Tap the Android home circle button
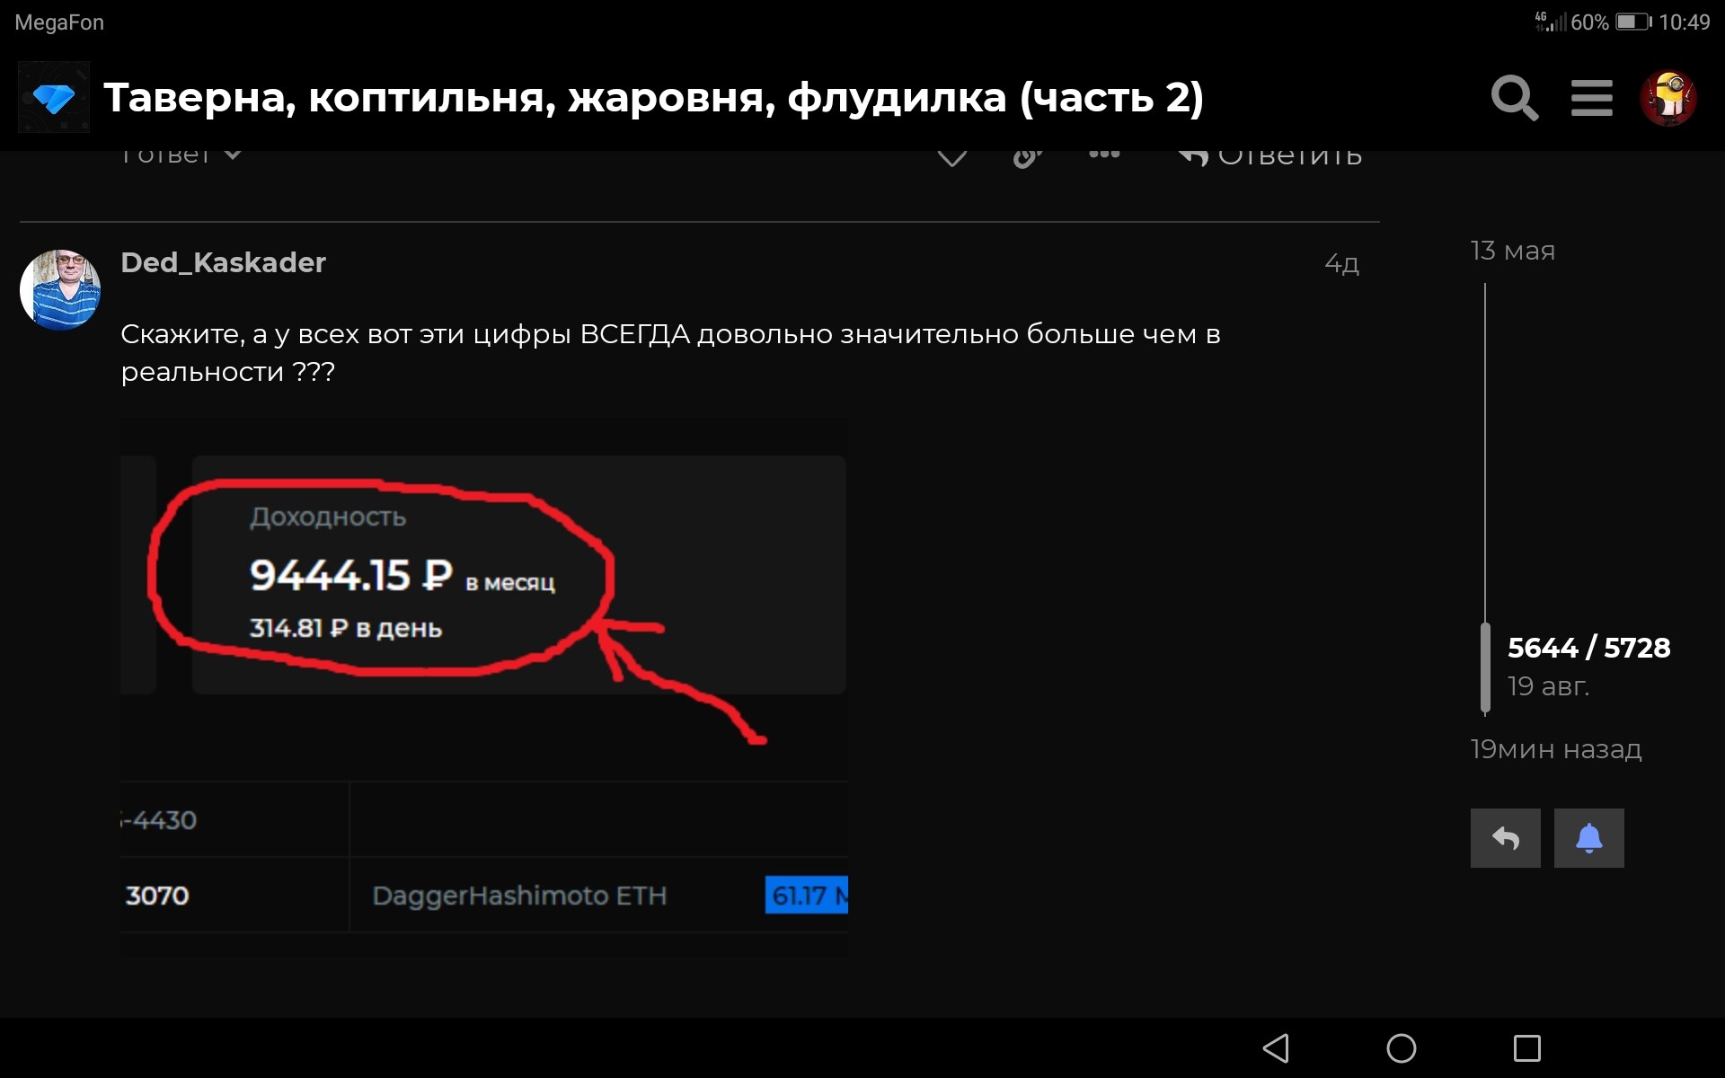Viewport: 1725px width, 1078px height. pos(1401,1048)
